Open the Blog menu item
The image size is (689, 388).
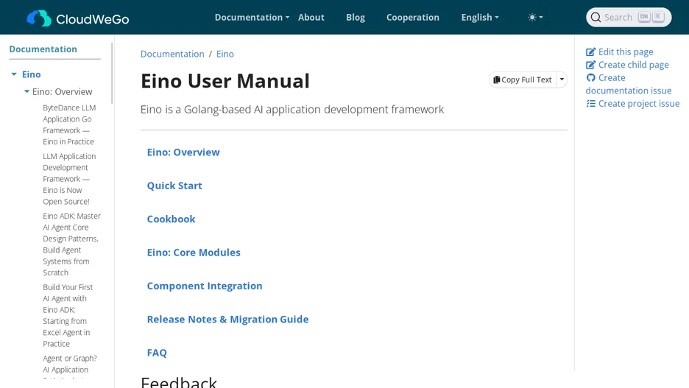tap(356, 18)
